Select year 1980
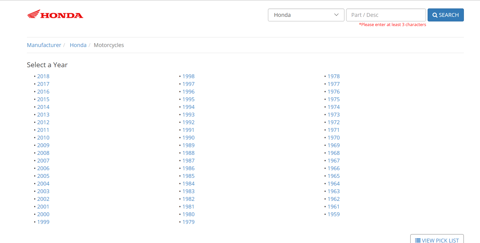480x243 pixels. coord(188,214)
